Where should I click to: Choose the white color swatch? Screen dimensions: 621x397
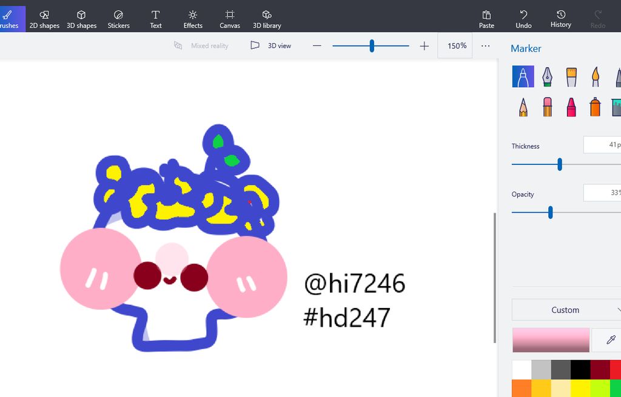(522, 370)
